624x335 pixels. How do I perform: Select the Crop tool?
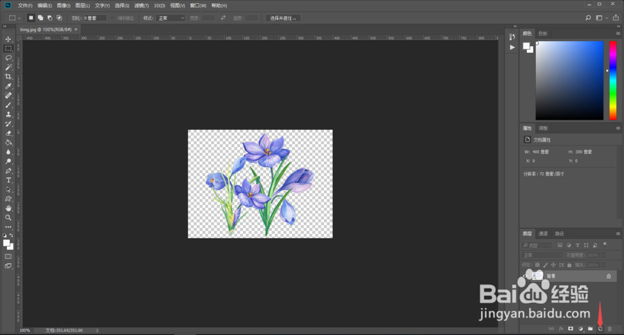pos(8,76)
